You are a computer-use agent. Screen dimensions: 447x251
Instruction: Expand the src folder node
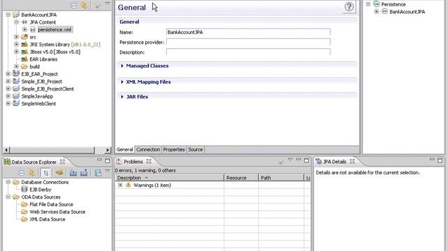point(16,37)
